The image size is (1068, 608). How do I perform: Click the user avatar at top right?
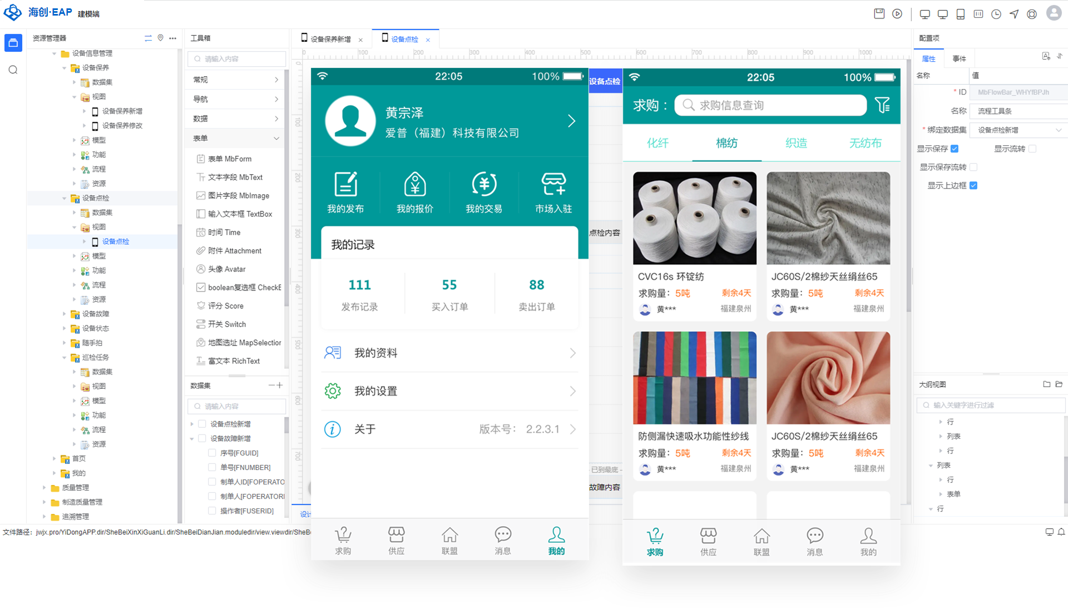pos(1054,13)
